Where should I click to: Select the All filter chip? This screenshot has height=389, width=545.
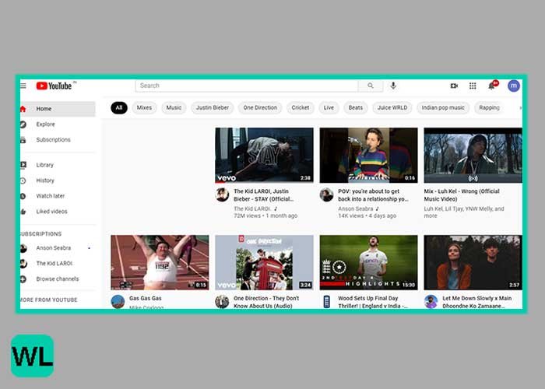119,107
